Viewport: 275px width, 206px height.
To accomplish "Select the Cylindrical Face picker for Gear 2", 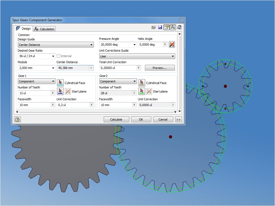I will [142, 83].
